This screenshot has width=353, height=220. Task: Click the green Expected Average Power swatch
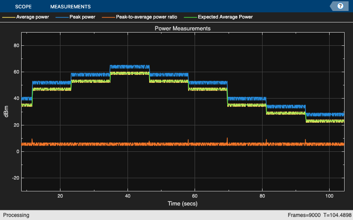coord(191,17)
